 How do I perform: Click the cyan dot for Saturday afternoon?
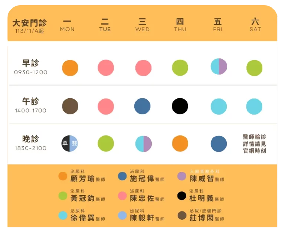click(x=255, y=106)
